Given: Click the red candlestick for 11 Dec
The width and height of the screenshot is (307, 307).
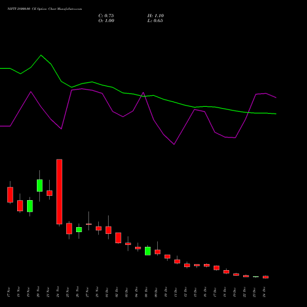Looking at the screenshot, I should [x=177, y=262].
